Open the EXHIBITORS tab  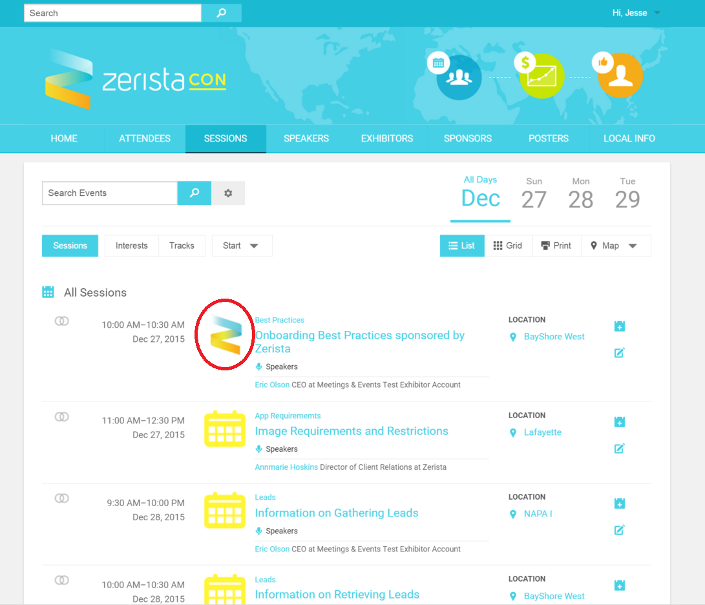(387, 138)
